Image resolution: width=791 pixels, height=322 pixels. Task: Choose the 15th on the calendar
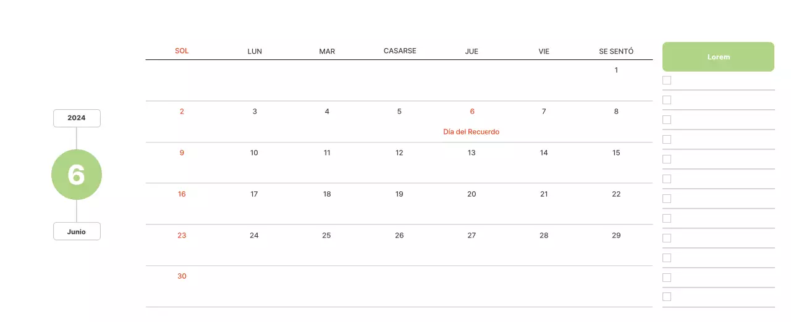tap(616, 153)
